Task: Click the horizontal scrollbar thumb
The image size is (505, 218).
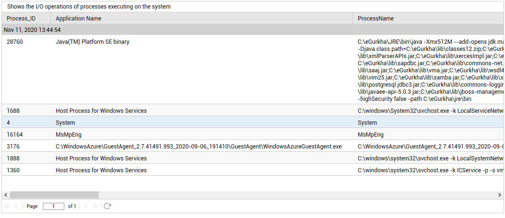Action: (x=54, y=195)
